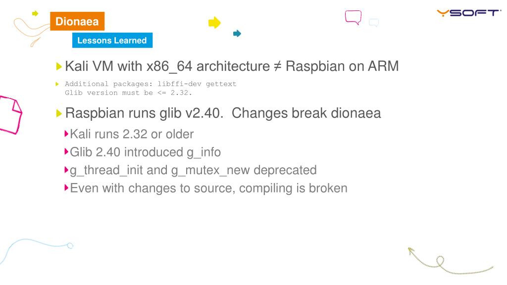Viewport: 507px width, 285px height.
Task: Click bullet arrow before Kali VM heading
Action: coord(58,66)
